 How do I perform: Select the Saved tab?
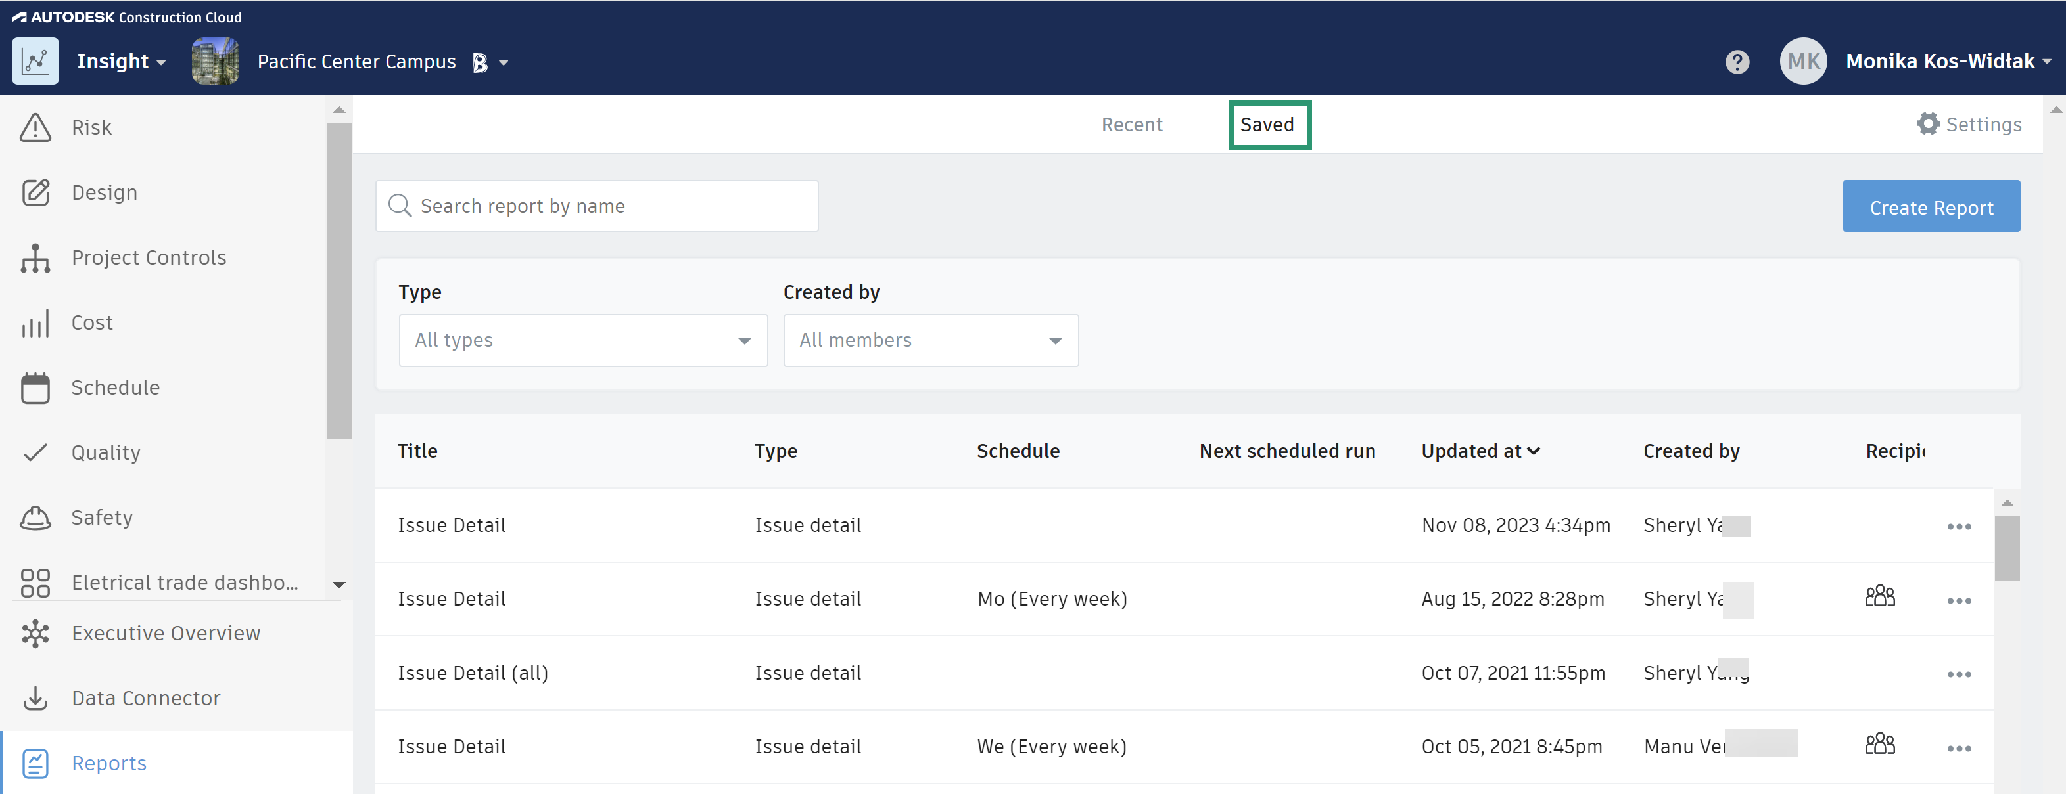tap(1268, 125)
